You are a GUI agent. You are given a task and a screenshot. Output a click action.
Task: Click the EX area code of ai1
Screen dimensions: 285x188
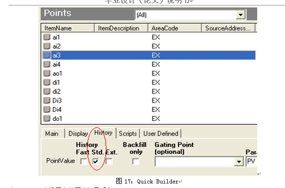[x=156, y=37]
